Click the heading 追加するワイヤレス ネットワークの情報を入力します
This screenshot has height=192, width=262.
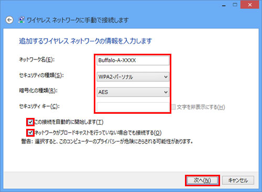click(85, 41)
